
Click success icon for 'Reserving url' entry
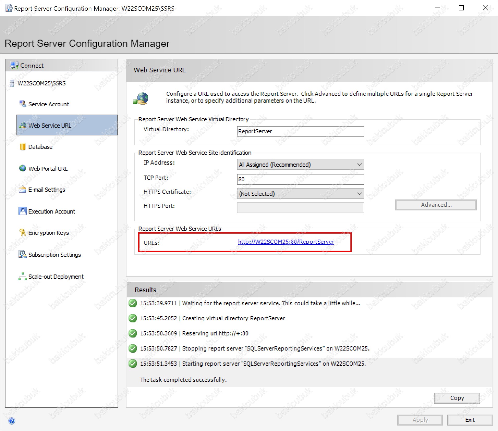pyautogui.click(x=133, y=333)
